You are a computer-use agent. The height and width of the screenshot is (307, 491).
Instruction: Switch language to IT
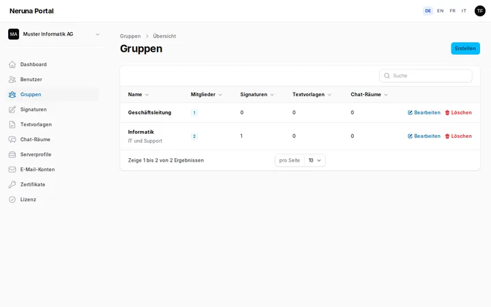tap(464, 11)
